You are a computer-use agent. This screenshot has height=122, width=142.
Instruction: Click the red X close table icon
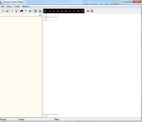coord(92,11)
